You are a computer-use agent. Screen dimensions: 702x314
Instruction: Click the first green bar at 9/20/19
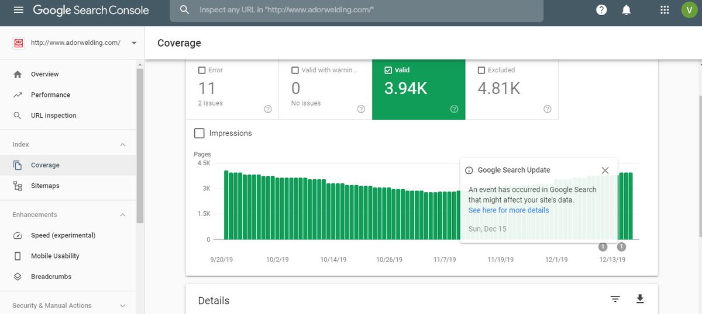tap(226, 205)
